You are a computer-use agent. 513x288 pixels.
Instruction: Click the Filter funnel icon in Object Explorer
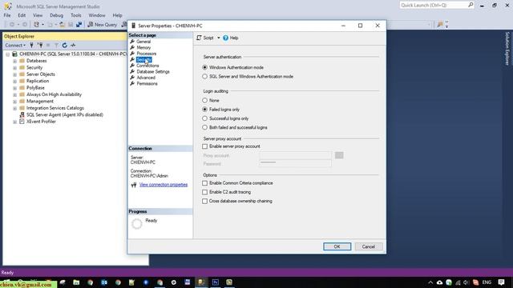click(x=56, y=45)
